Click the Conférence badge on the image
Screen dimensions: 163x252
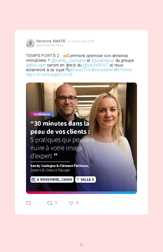(42, 114)
